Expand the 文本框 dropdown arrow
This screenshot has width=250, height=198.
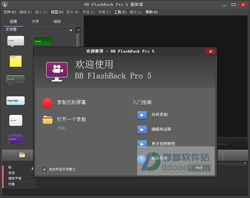point(71,30)
